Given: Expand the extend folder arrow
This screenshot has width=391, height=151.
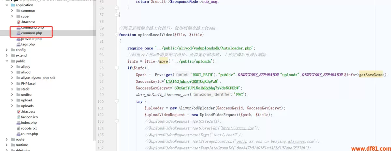Looking at the screenshot, I should click(x=7, y=55).
